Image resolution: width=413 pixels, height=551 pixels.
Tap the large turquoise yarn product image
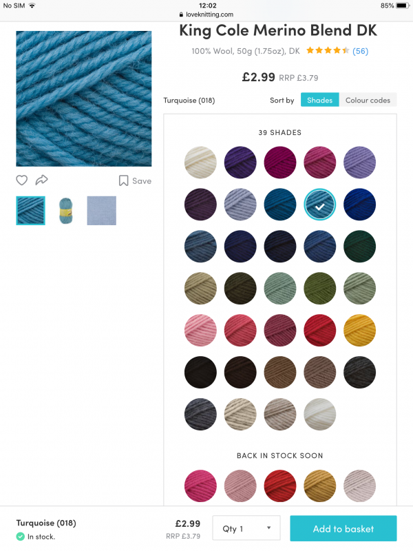click(84, 98)
